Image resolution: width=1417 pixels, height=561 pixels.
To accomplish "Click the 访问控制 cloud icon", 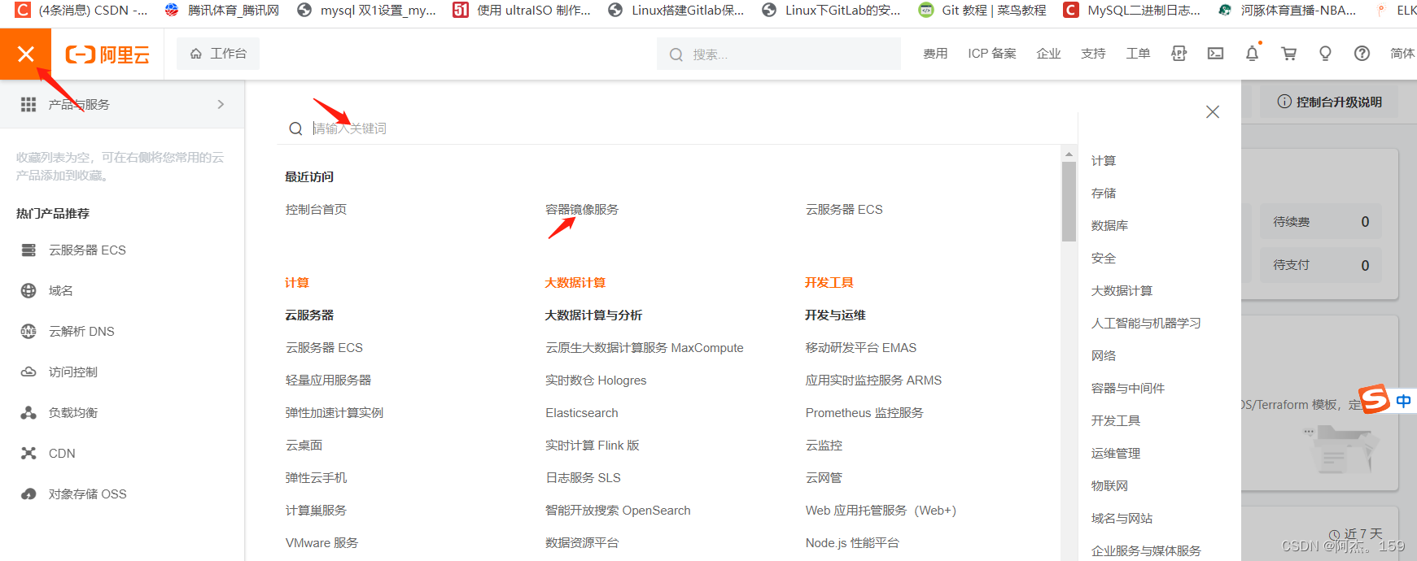I will 28,372.
